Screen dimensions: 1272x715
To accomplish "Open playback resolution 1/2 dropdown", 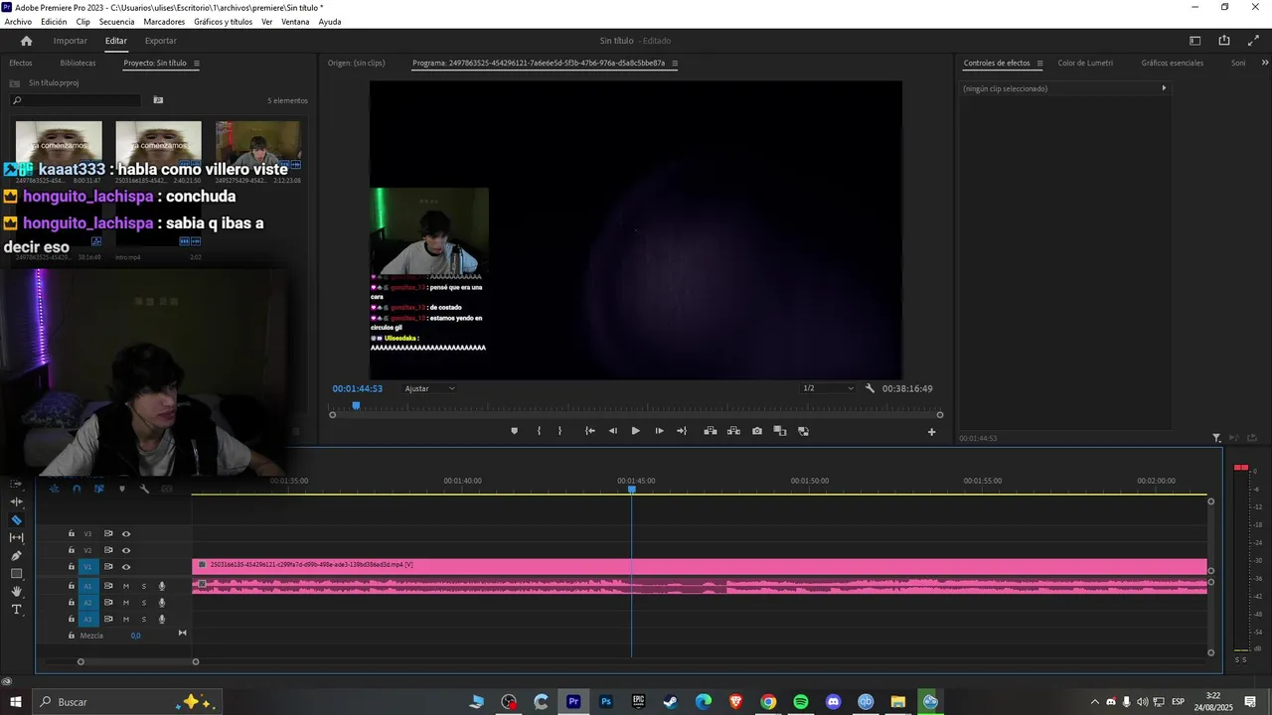I will tap(828, 388).
